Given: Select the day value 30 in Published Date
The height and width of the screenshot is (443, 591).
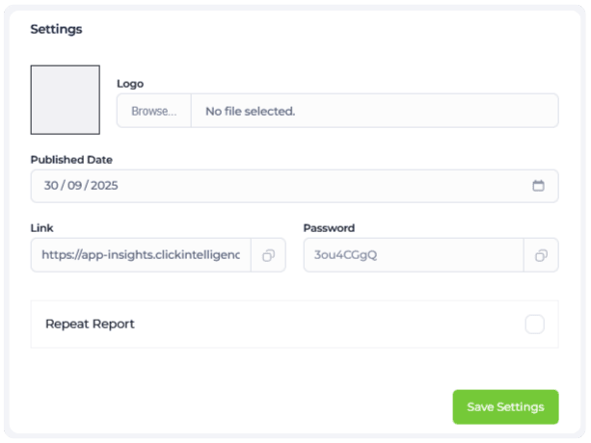Looking at the screenshot, I should coord(52,186).
